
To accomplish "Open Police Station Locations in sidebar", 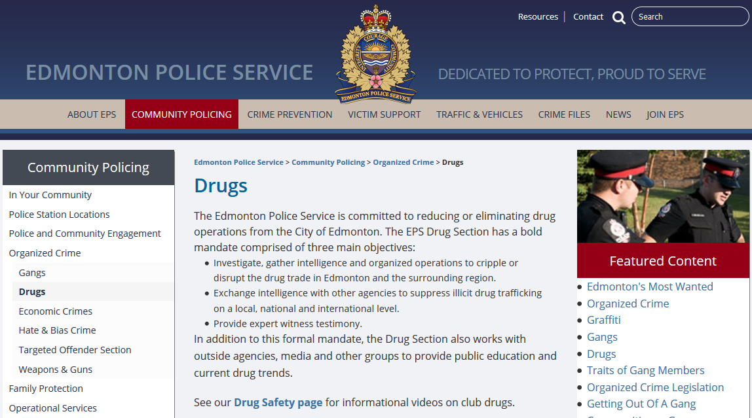I will coord(59,215).
